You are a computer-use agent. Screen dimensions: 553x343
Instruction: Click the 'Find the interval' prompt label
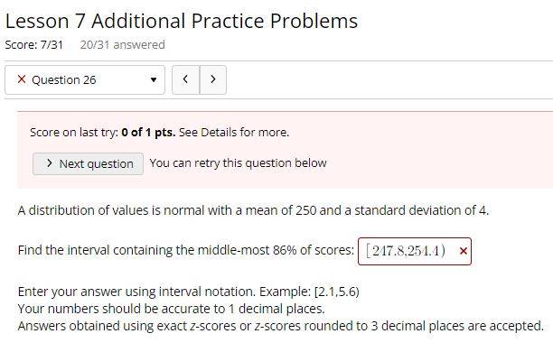(x=185, y=250)
